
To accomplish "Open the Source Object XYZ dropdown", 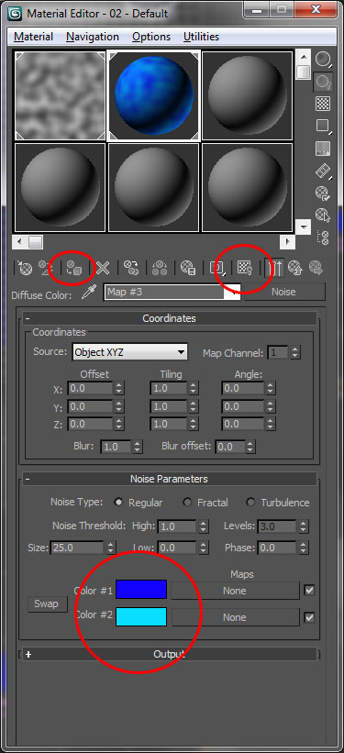I will 129,352.
